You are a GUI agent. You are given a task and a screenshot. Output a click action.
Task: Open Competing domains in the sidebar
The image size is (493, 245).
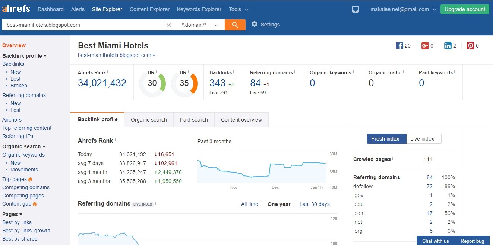pyautogui.click(x=26, y=187)
